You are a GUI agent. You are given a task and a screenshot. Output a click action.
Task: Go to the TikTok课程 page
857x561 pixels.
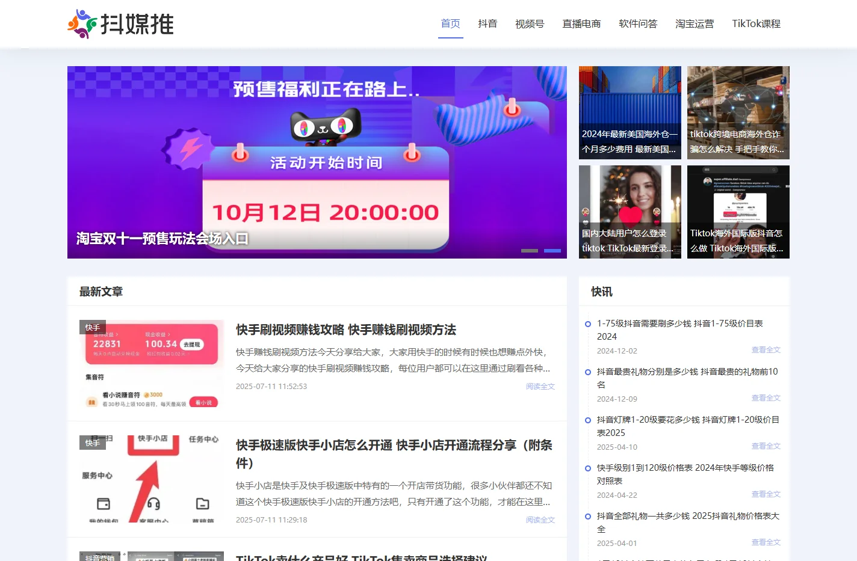[756, 24]
